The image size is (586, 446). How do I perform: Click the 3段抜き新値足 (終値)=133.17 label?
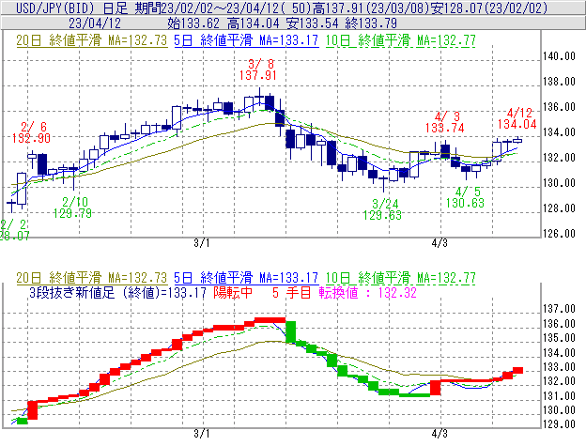[117, 292]
